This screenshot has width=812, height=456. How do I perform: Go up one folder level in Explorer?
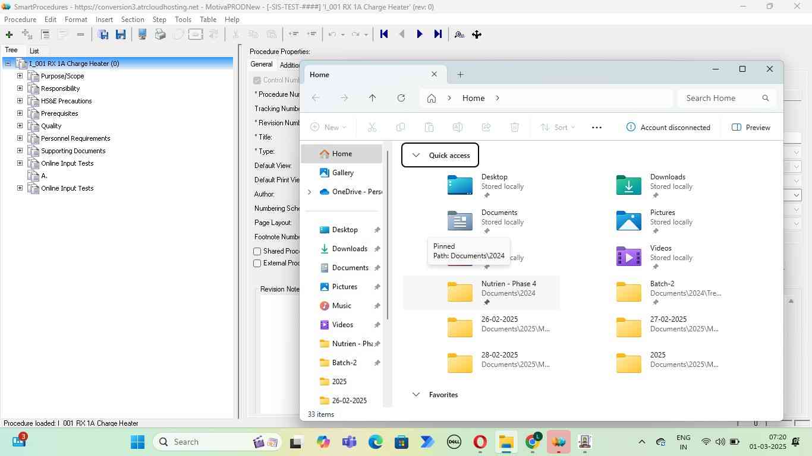coord(373,98)
